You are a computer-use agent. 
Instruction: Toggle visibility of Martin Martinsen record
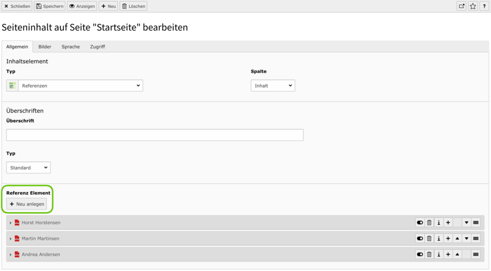(420, 238)
